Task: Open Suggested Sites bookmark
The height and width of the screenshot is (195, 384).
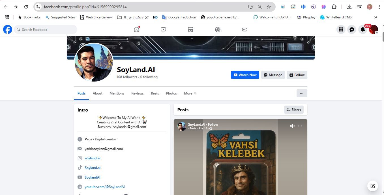Action: pos(60,17)
